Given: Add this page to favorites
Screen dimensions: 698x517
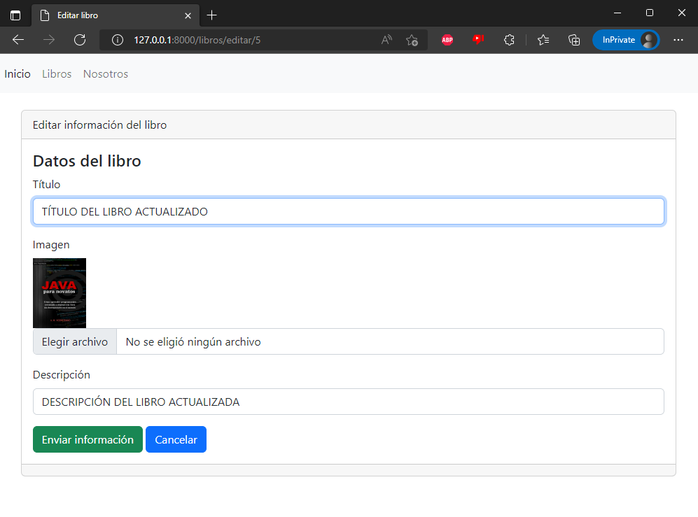Looking at the screenshot, I should pyautogui.click(x=412, y=40).
